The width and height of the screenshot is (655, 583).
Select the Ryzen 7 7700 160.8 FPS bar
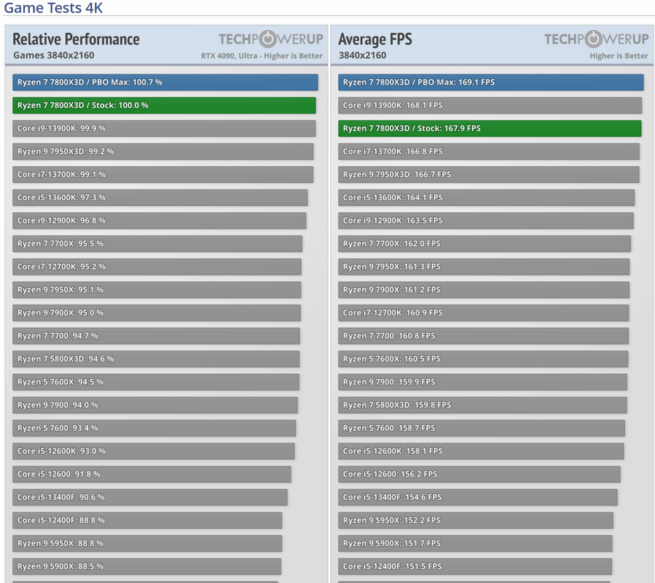point(483,336)
